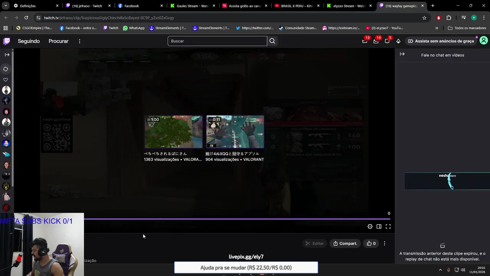Screen dimensions: 490x276
Task: Open the more options dots beside Procurar
Action: click(x=80, y=41)
